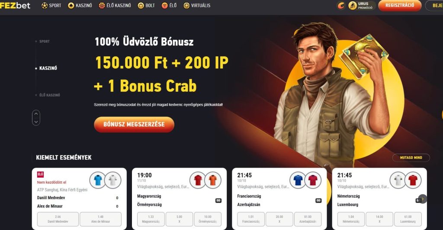Show more events with right arrow
The image size is (443, 230).
[423, 199]
